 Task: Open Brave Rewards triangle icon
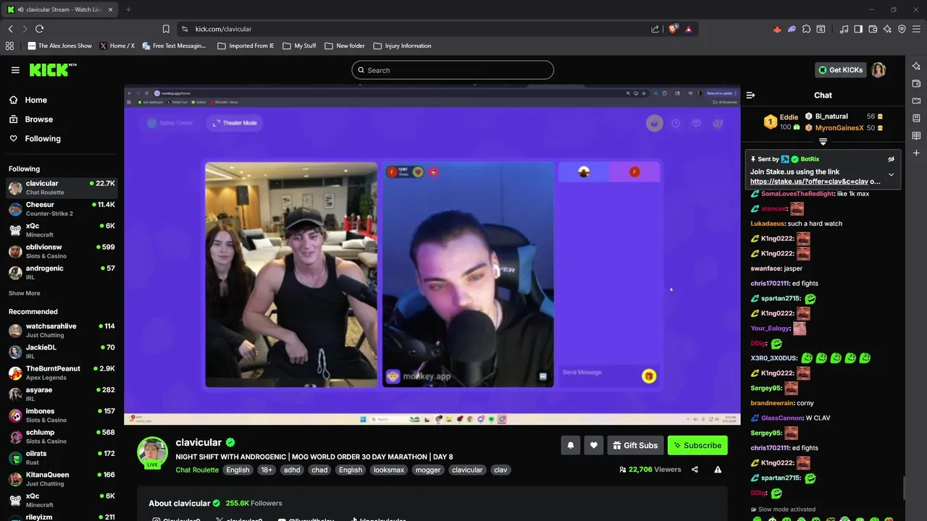click(x=688, y=29)
